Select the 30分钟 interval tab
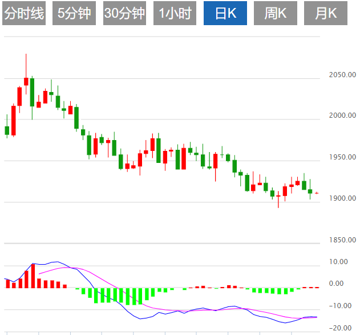The width and height of the screenshot is (360, 335). click(124, 13)
